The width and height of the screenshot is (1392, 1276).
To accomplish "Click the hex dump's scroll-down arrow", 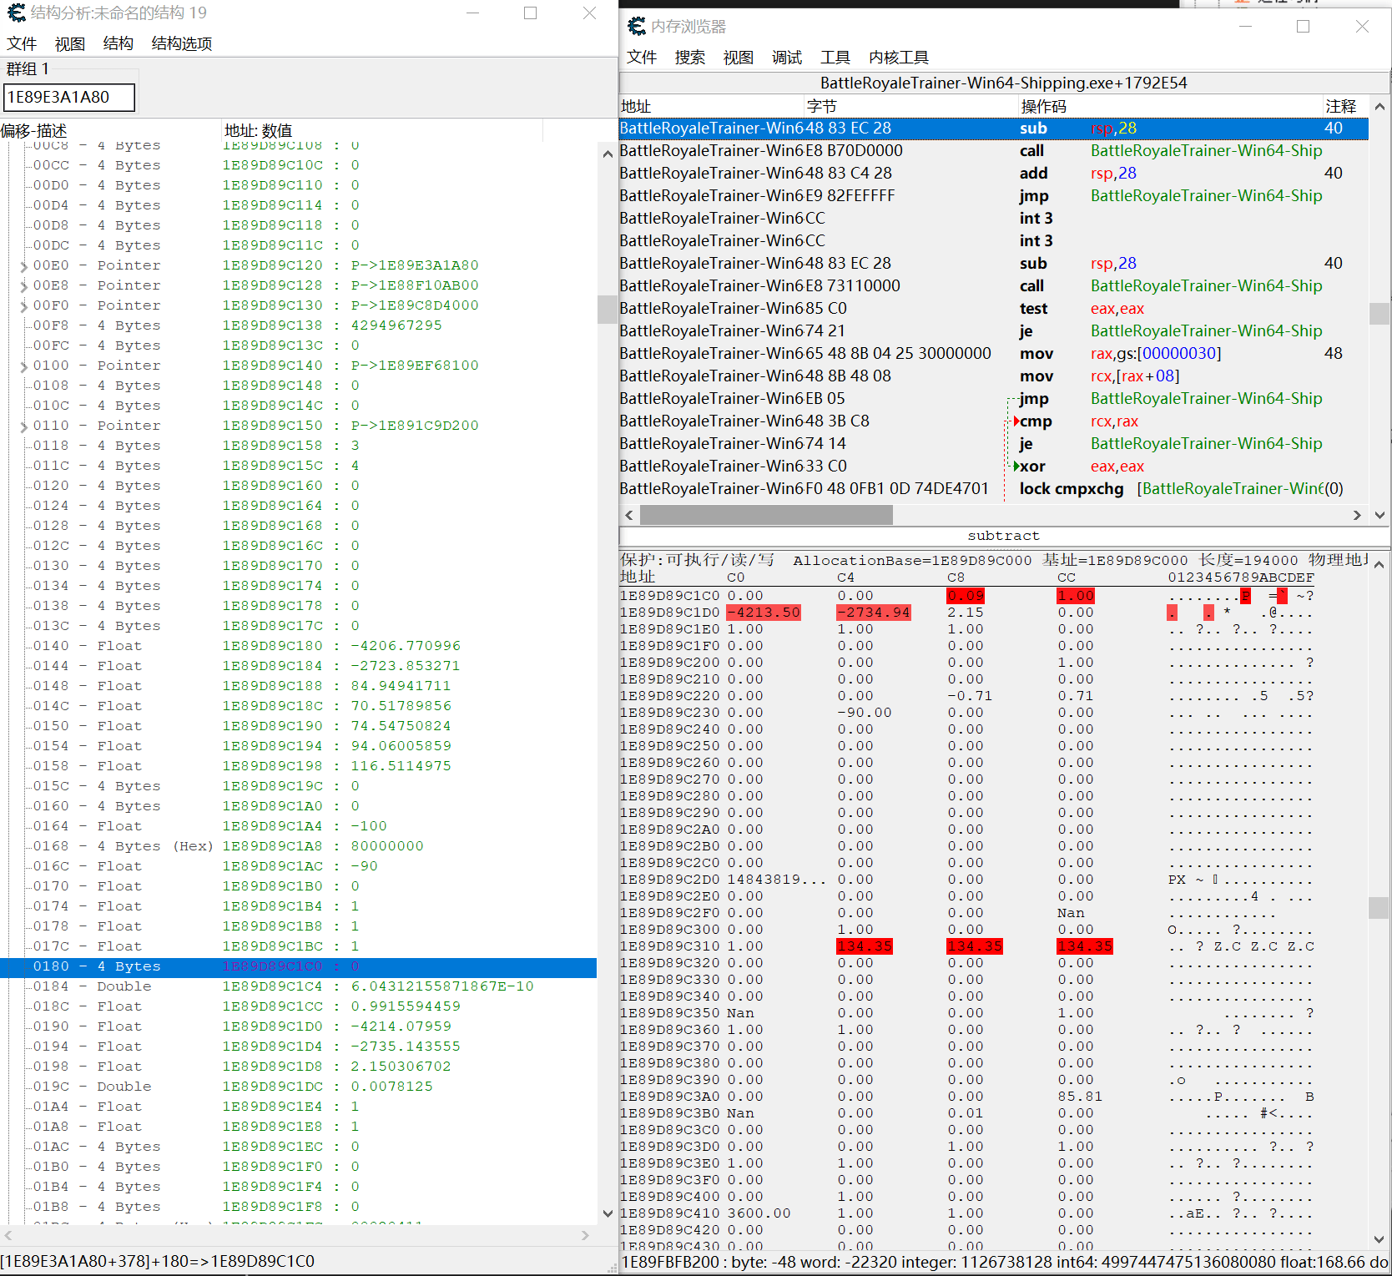I will click(1379, 1240).
